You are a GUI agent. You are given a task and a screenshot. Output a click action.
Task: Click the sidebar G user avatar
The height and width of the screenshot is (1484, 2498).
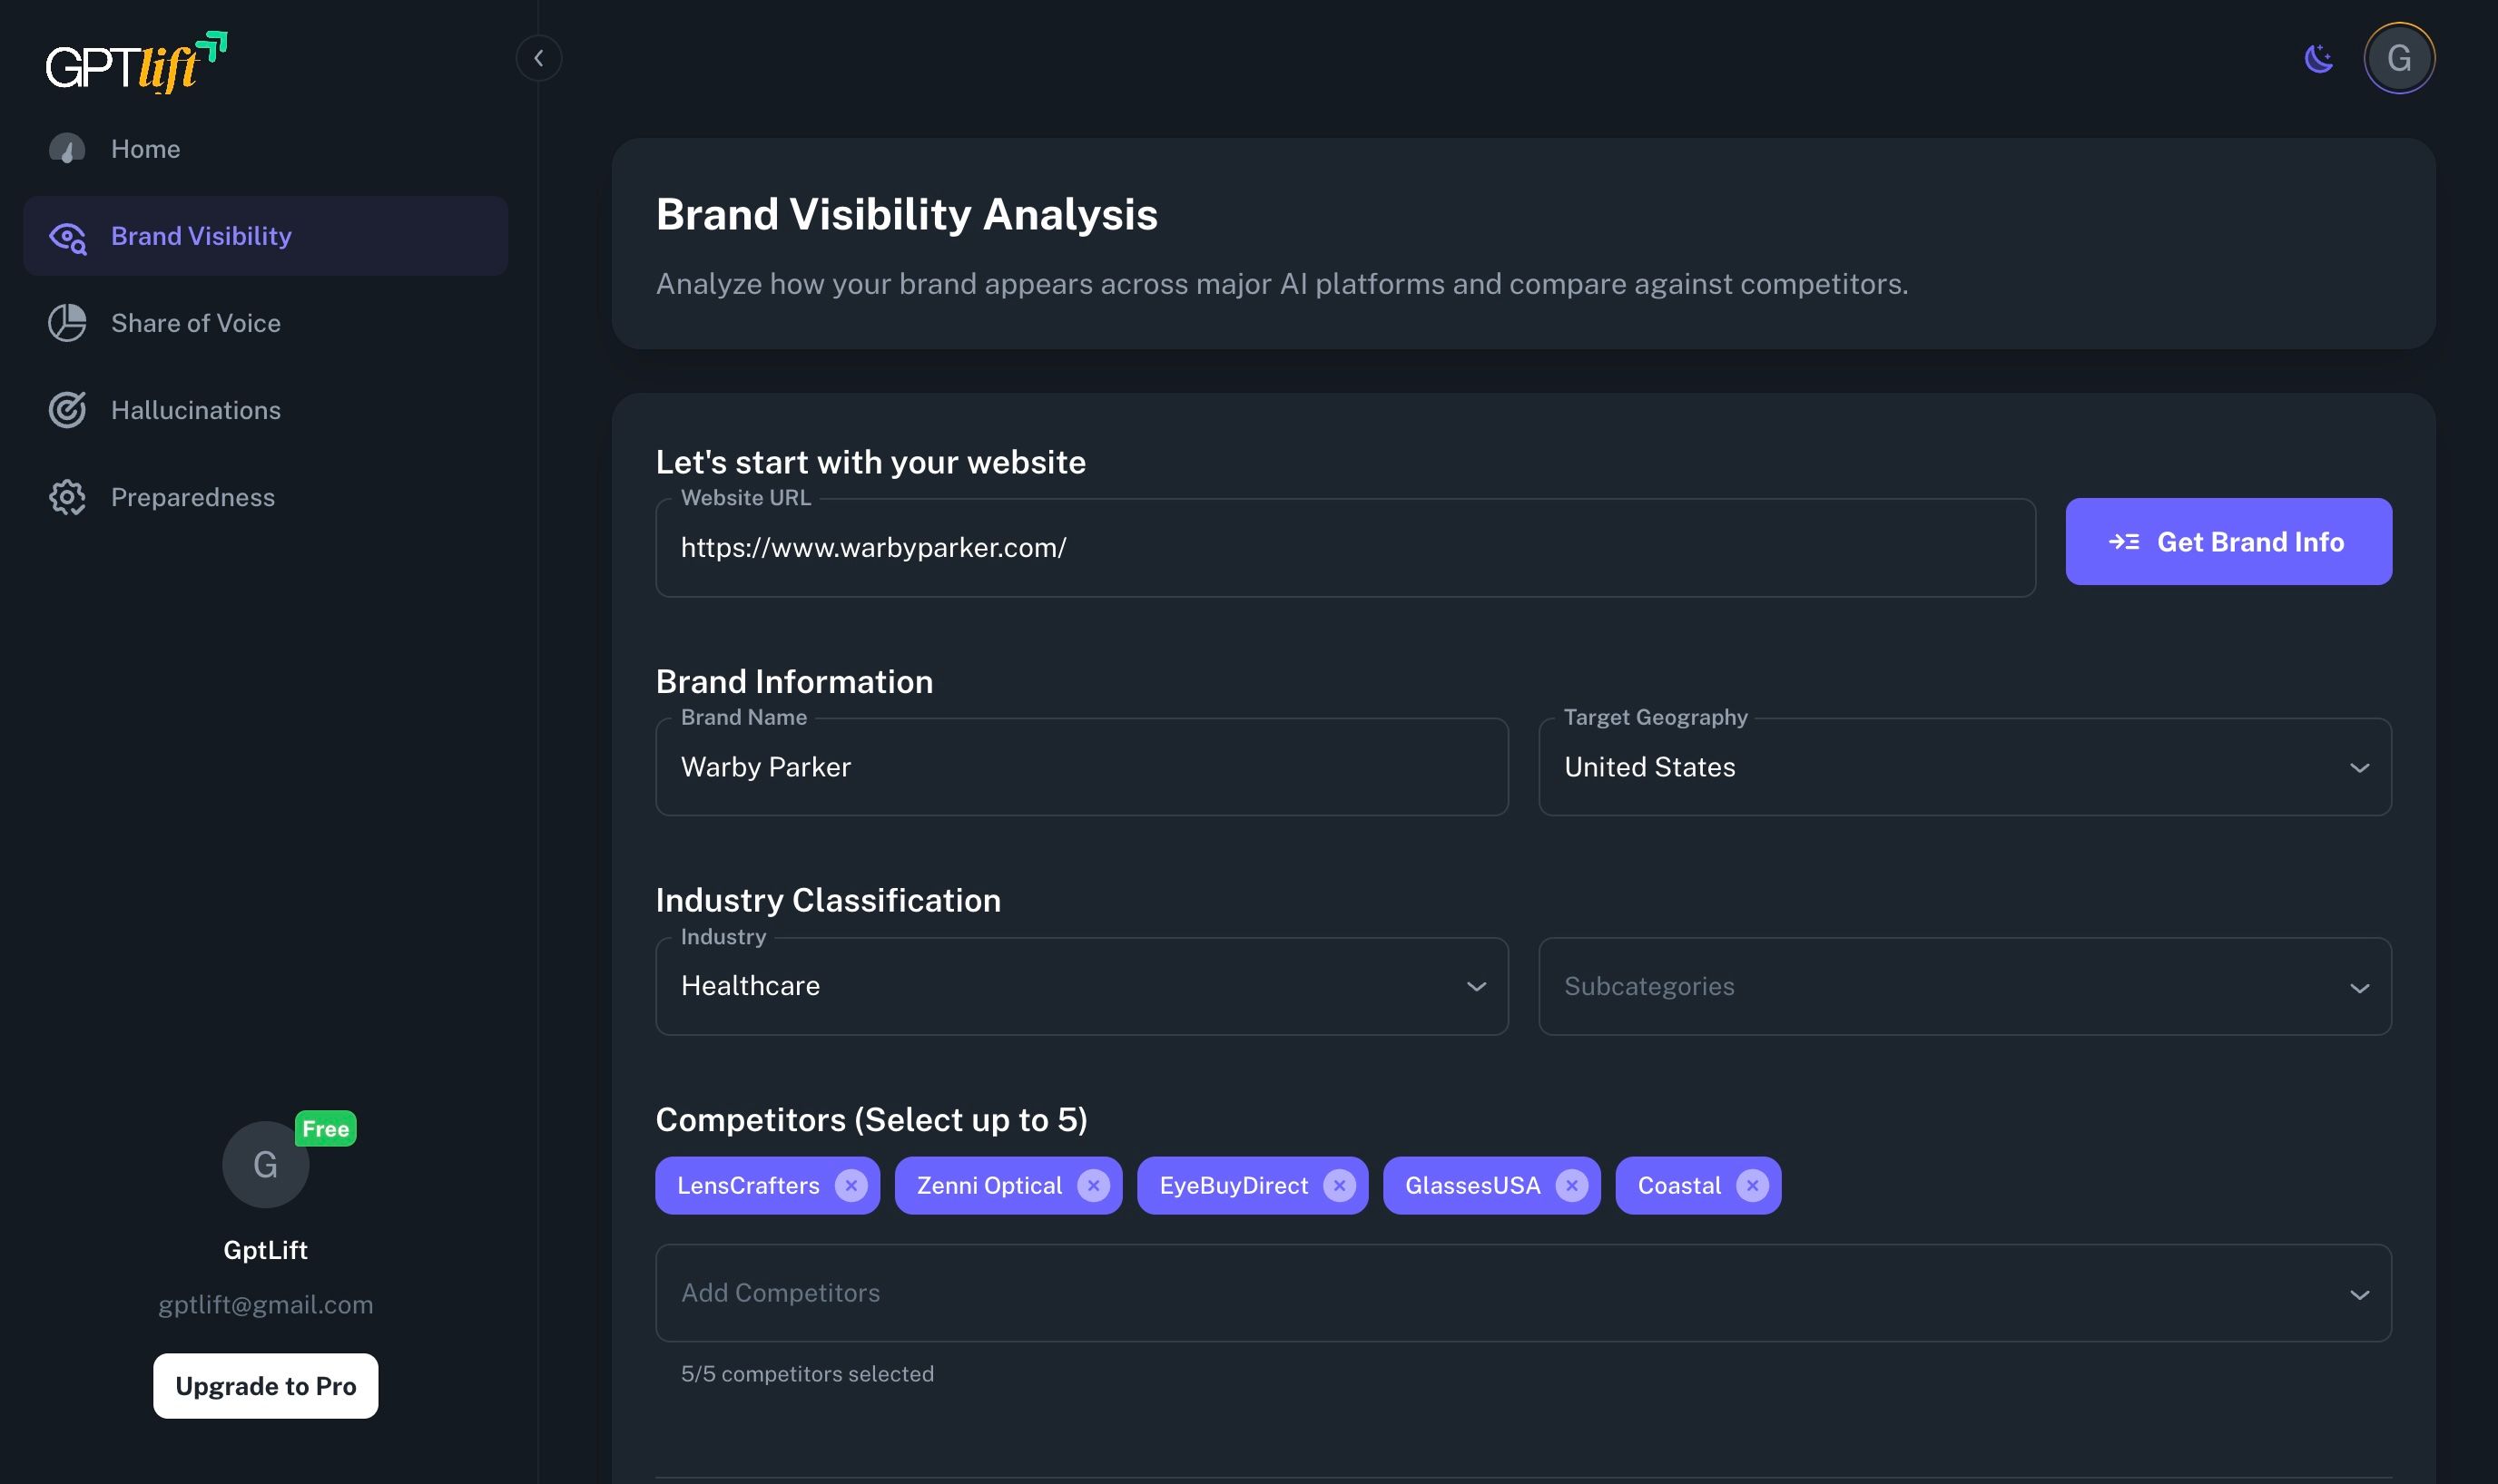point(265,1165)
